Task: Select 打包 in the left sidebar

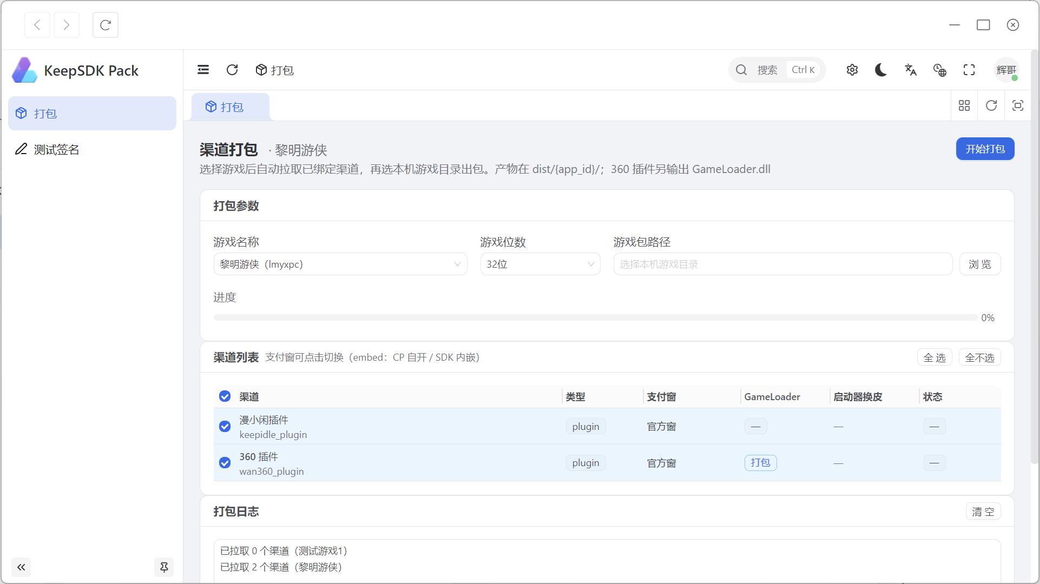Action: [x=92, y=114]
